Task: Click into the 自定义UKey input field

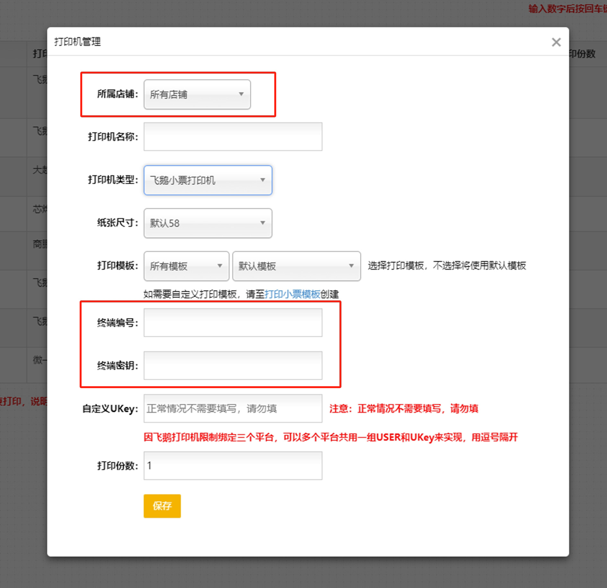Action: 233,408
